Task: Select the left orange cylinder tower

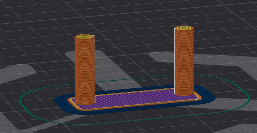Action: 85,70
